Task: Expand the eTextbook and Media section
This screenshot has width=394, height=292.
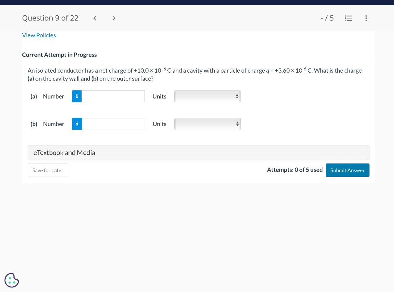Action: coord(199,152)
